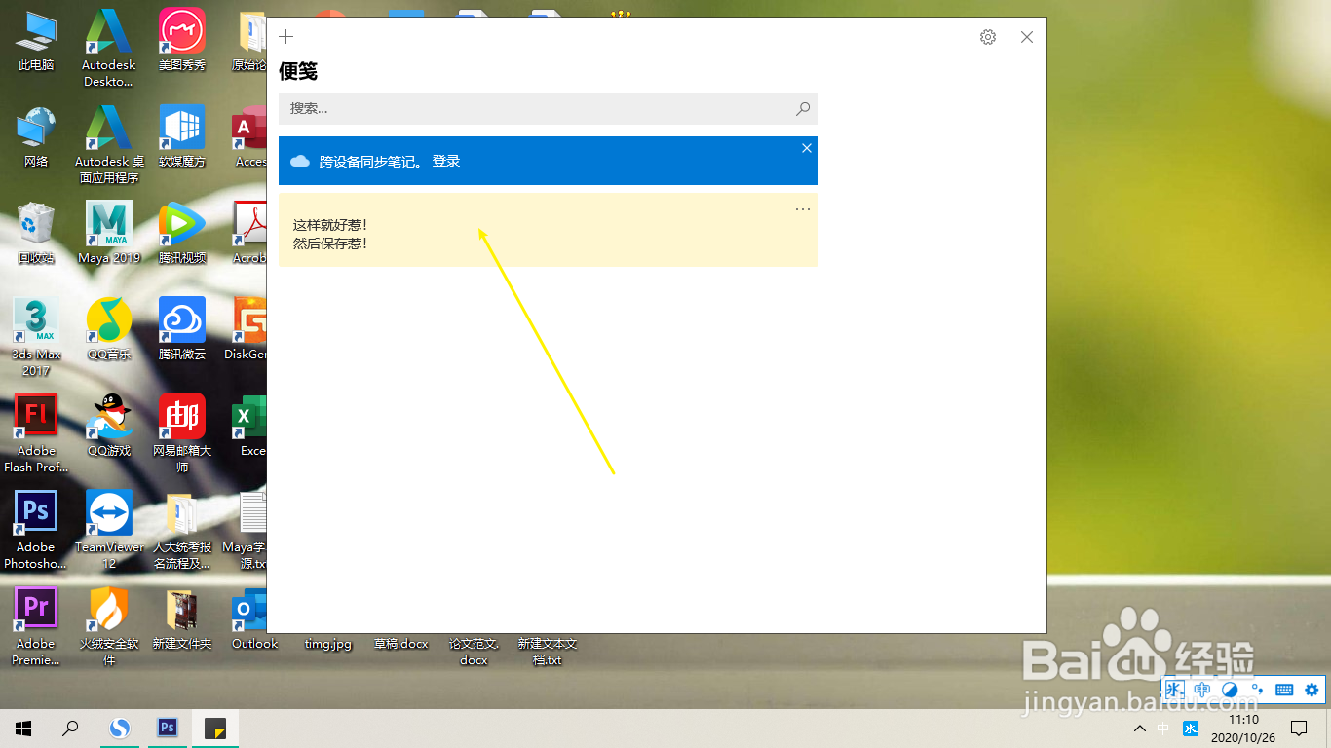Viewport: 1331px width, 748px height.
Task: Open the 回收站 Recycle Bin
Action: click(36, 224)
